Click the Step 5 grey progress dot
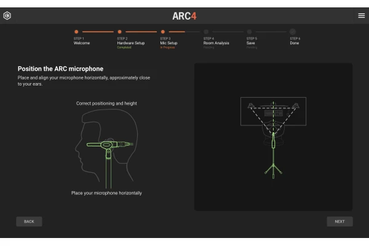The width and height of the screenshot is (369, 246). point(250,31)
